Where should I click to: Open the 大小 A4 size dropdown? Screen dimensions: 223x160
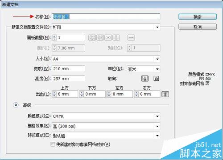click(x=106, y=59)
